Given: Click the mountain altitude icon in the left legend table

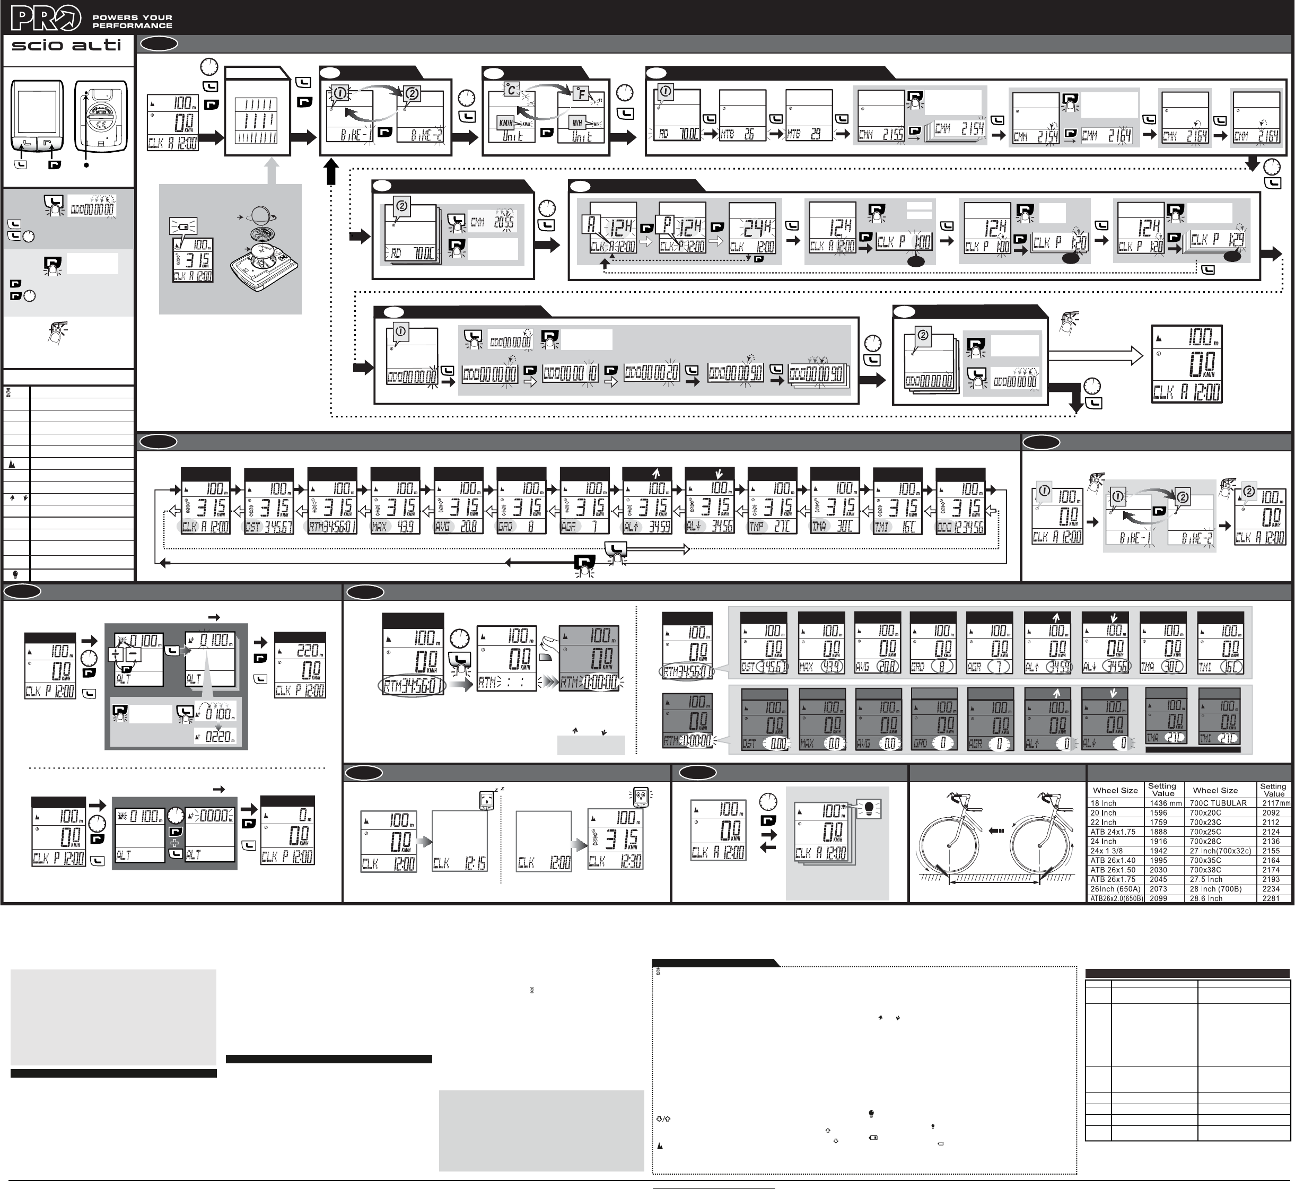Looking at the screenshot, I should pyautogui.click(x=13, y=464).
